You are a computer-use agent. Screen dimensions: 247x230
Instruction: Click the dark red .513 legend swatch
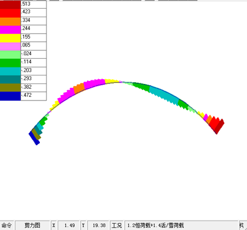10,4
